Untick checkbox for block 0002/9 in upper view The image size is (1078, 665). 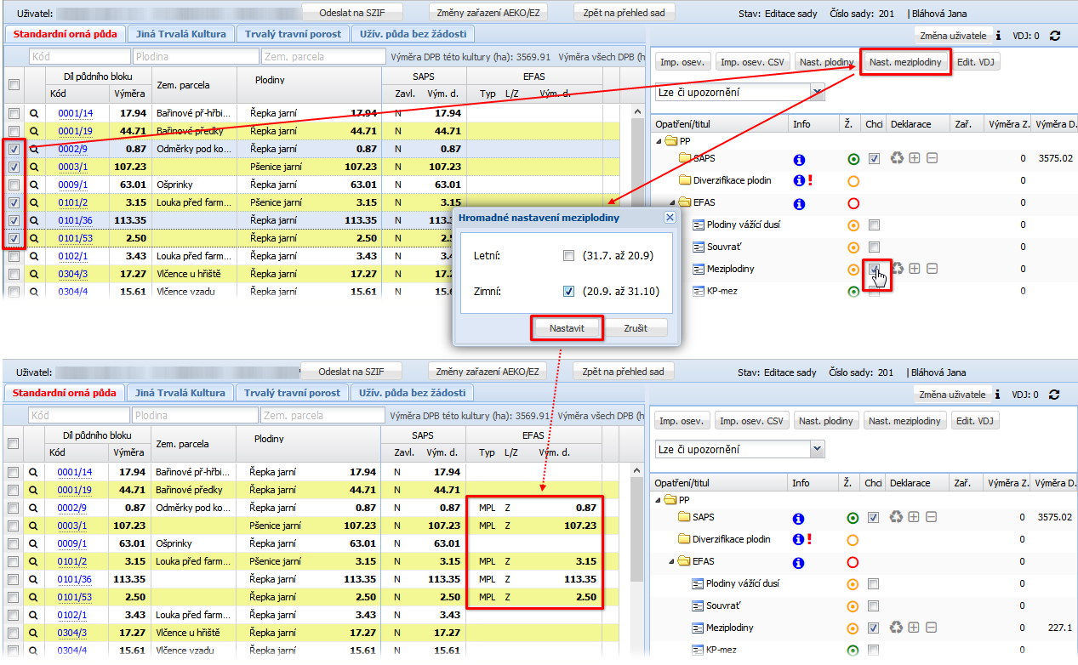tap(14, 149)
